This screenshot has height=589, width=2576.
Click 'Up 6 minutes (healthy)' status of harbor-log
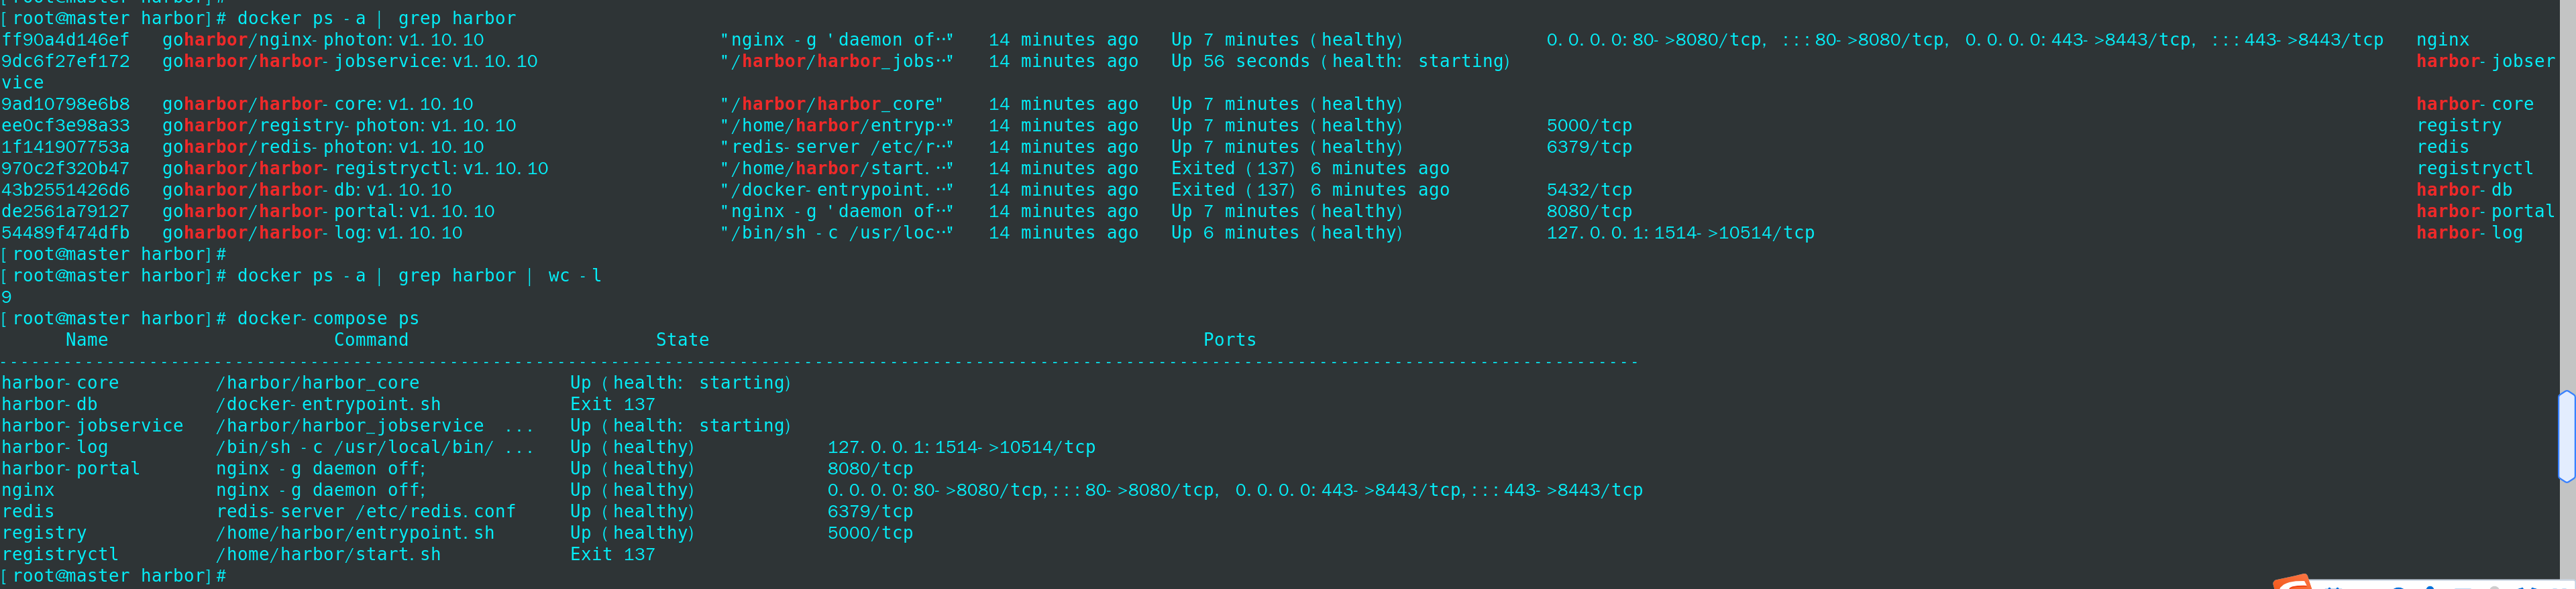point(1287,233)
